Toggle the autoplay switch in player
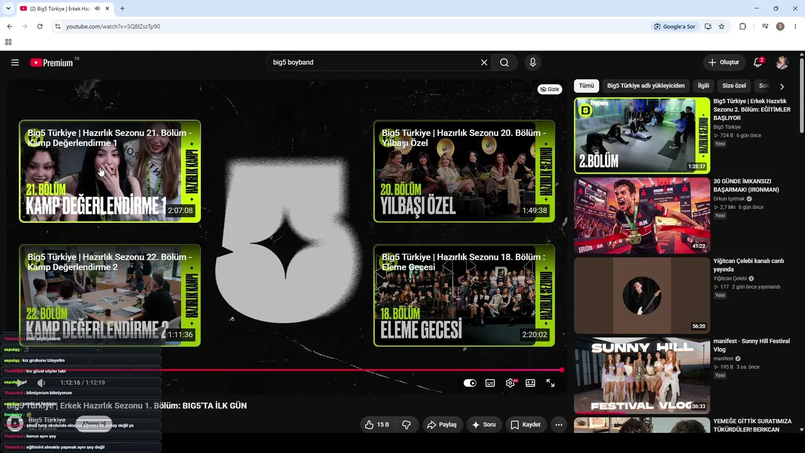805x453 pixels. point(470,383)
